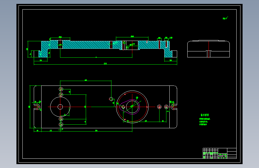Select the isolated hole above the horizontal centerline
259x168 pixels.
(111, 99)
